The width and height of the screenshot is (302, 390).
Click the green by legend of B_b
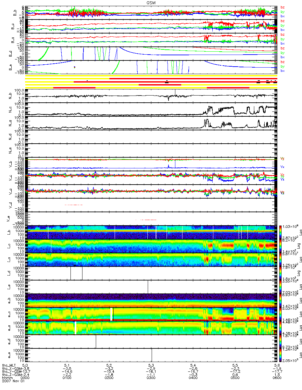click(x=283, y=11)
